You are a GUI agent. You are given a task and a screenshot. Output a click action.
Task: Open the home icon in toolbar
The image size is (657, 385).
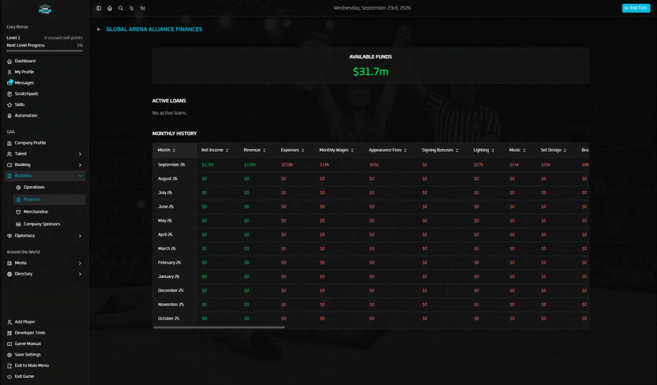pos(110,8)
